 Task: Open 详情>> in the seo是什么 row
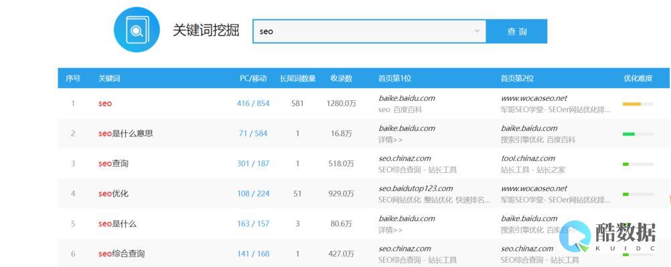(390, 230)
